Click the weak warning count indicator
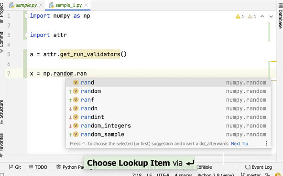This screenshot has width=283, height=176. [x=252, y=17]
